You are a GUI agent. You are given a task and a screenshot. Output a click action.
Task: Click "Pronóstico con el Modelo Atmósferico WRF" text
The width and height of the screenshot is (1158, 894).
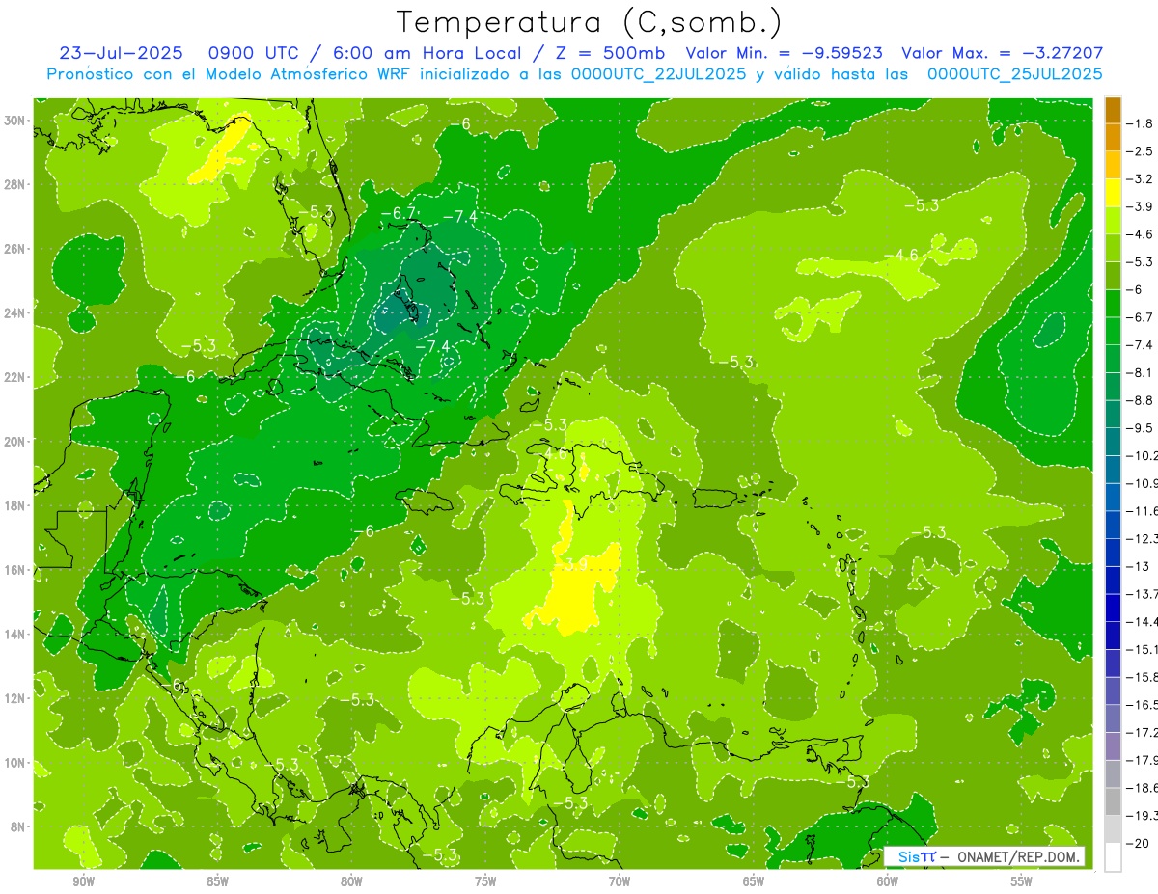click(228, 74)
